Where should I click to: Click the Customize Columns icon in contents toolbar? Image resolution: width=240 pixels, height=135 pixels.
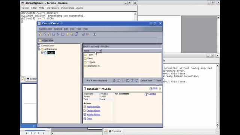pyautogui.click(x=123, y=81)
